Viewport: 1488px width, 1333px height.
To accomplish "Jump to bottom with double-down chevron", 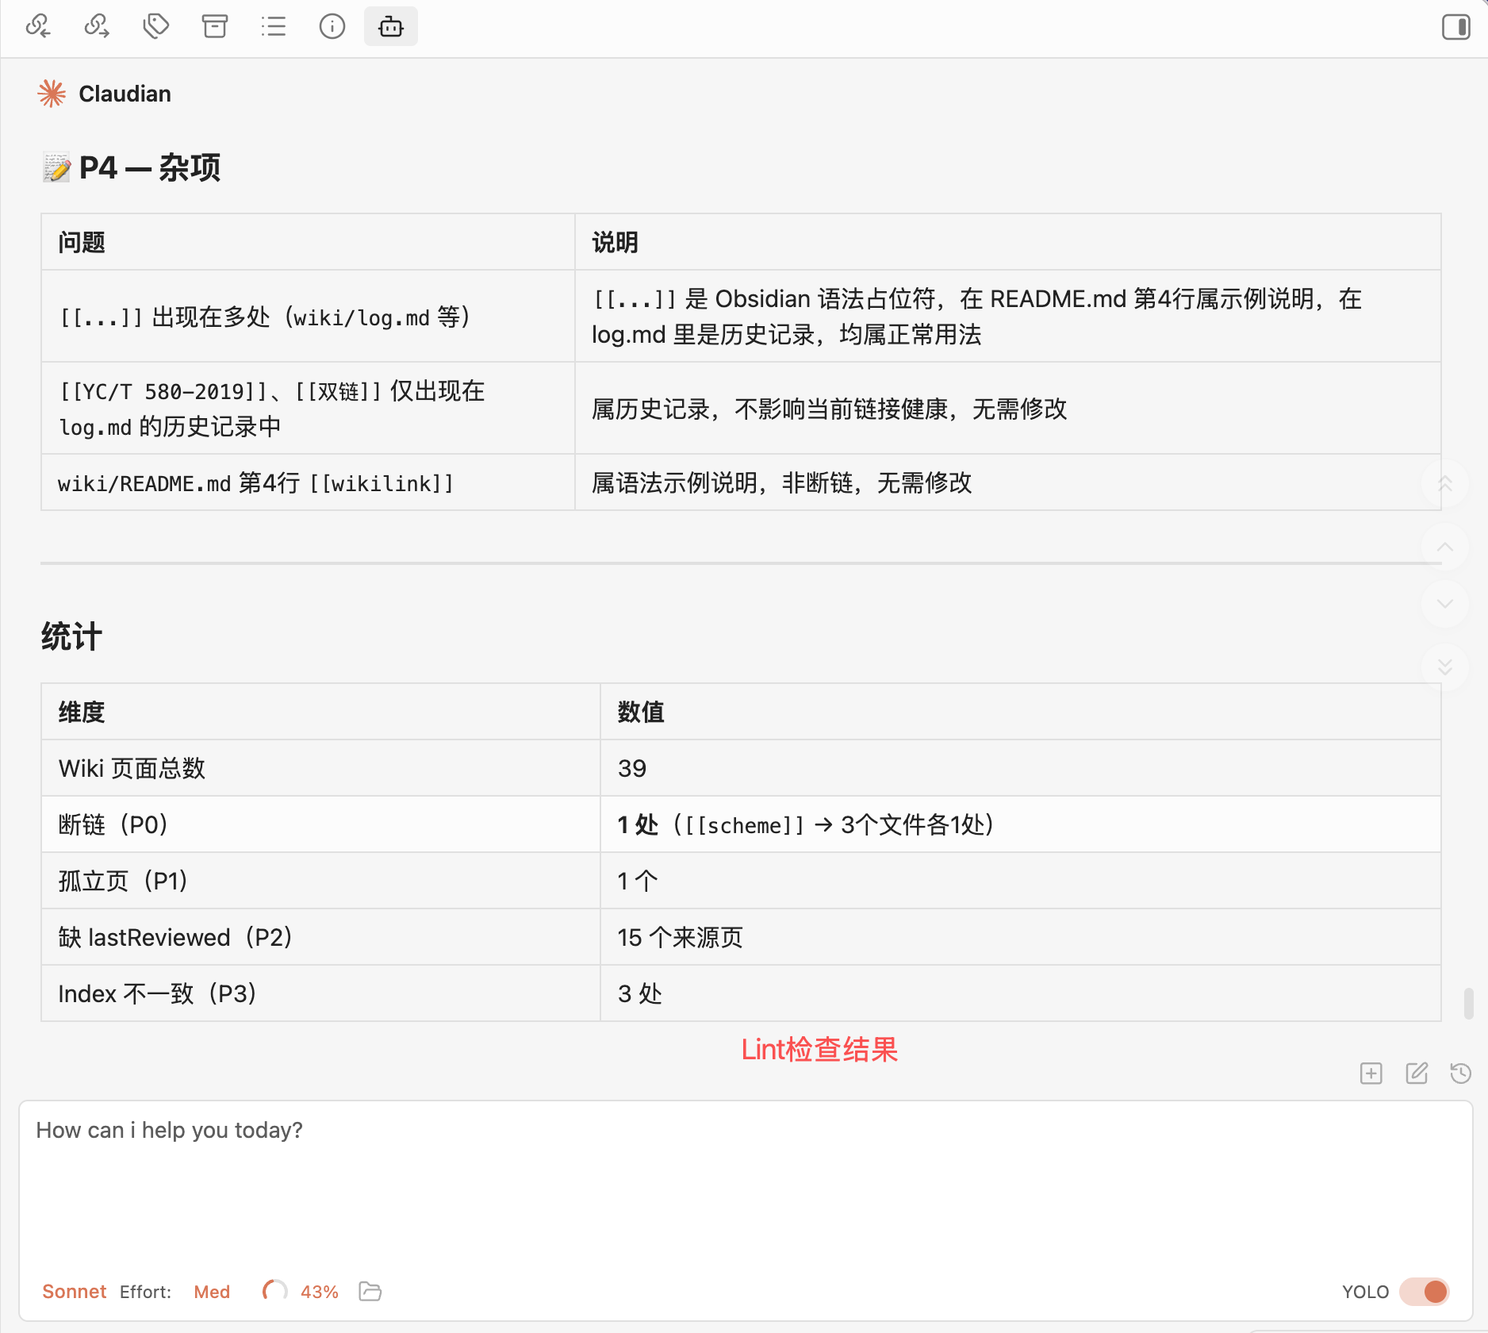I will (1445, 666).
